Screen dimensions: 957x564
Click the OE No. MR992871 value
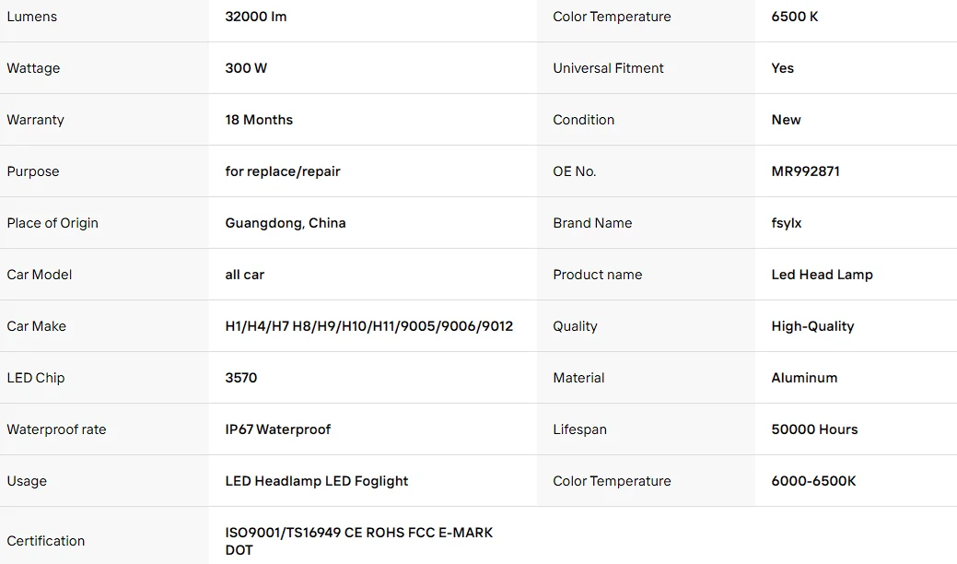(x=806, y=171)
